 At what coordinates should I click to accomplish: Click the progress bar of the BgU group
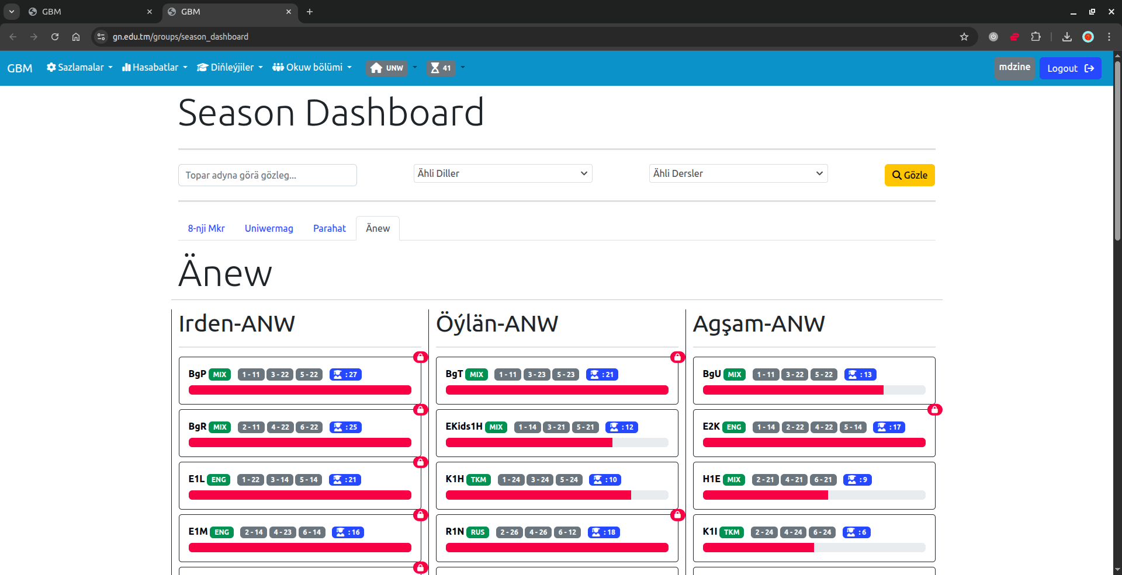coord(813,390)
